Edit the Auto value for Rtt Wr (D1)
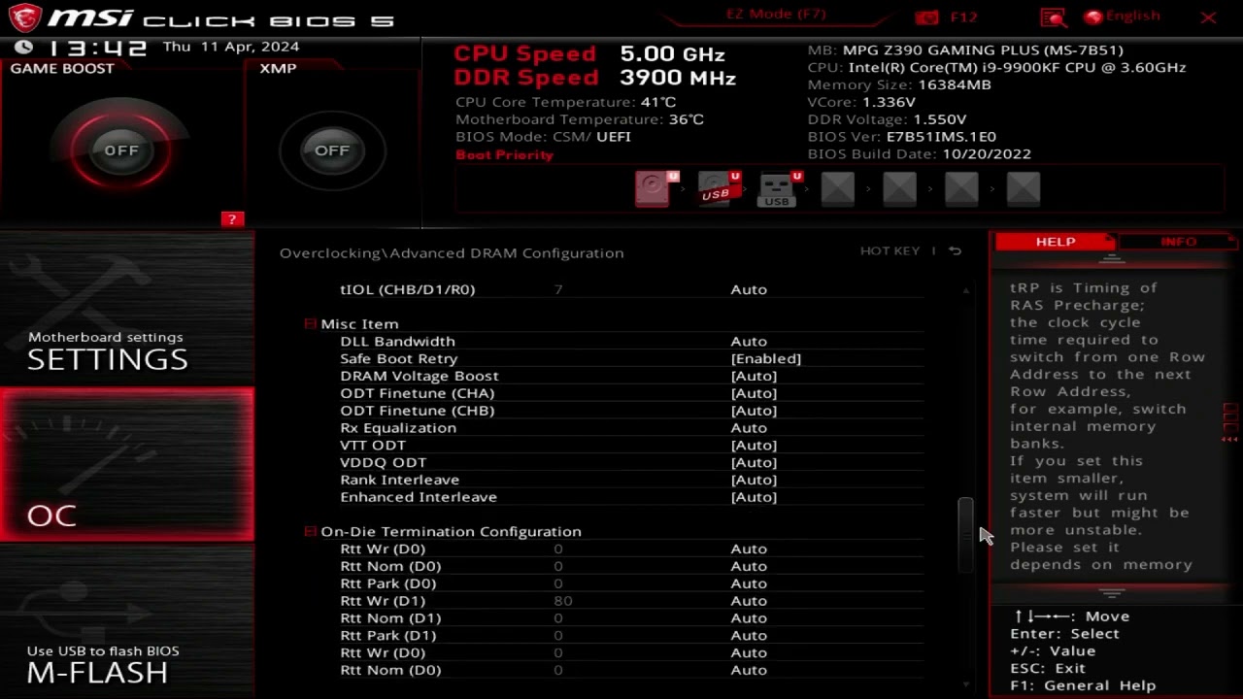Viewport: 1243px width, 699px height. [749, 601]
